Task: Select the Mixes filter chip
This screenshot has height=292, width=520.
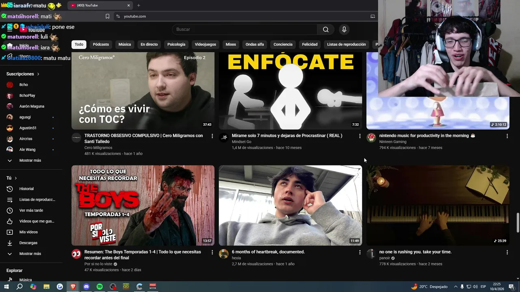Action: (x=231, y=44)
